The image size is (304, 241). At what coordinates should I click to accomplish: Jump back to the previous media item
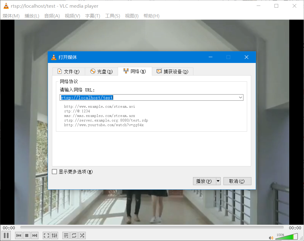pyautogui.click(x=18, y=235)
